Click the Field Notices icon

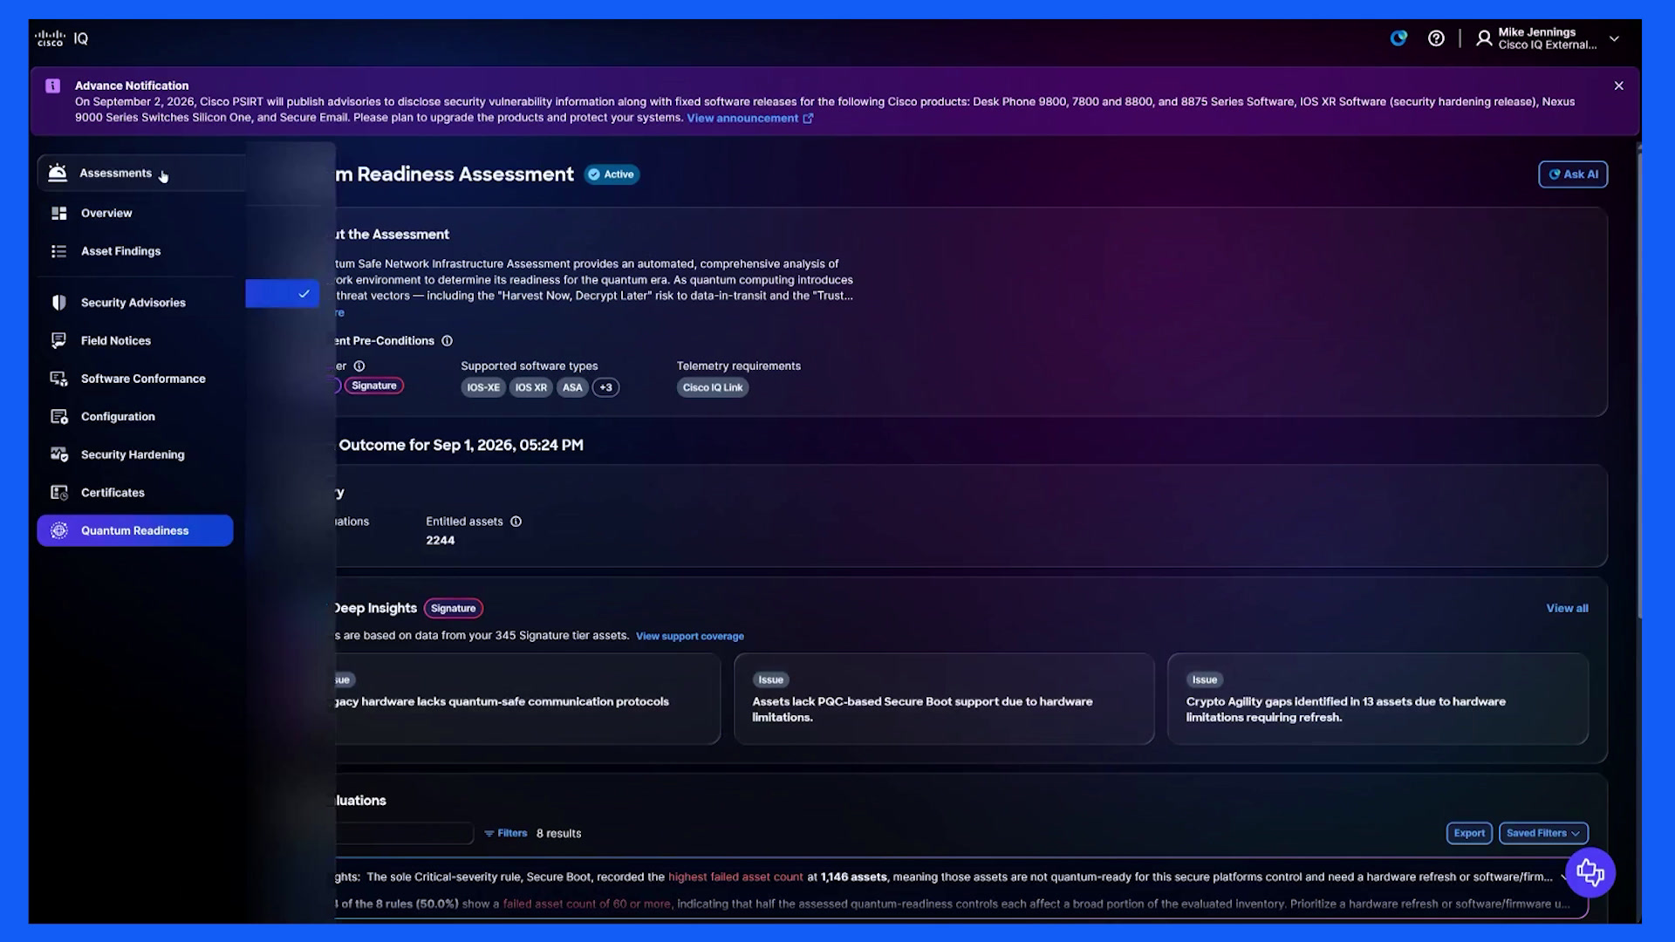point(58,340)
